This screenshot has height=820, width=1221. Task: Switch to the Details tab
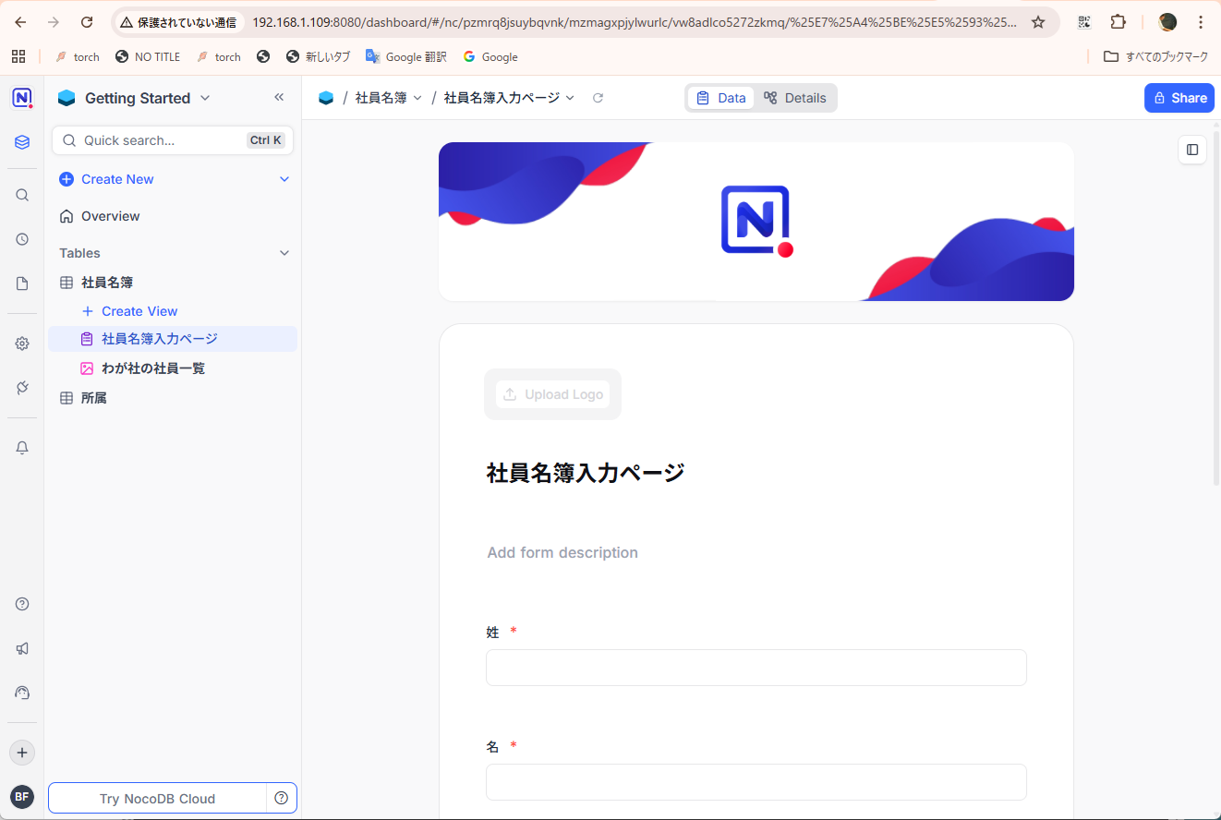[795, 98]
